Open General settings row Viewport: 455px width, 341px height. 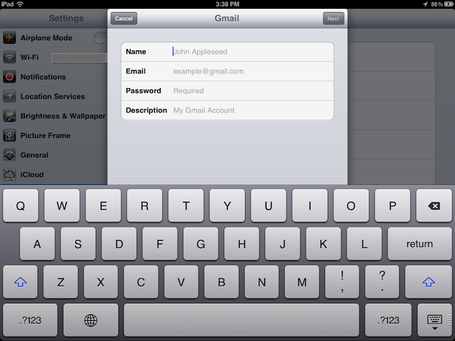[x=54, y=155]
